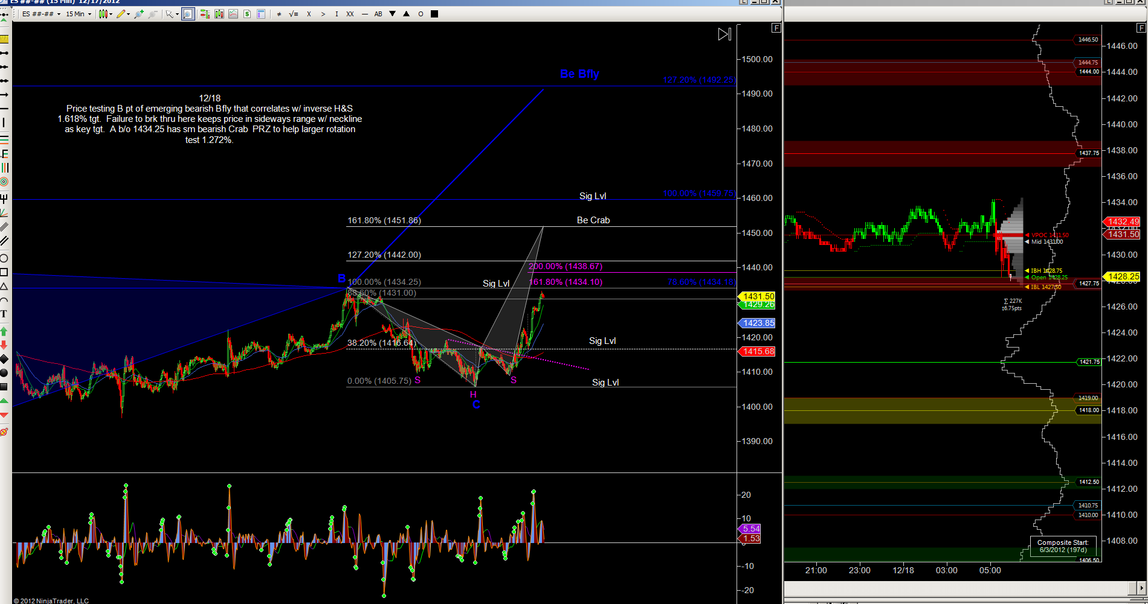Pick the green up arrow marker tool
This screenshot has width=1148, height=604.
click(4, 331)
